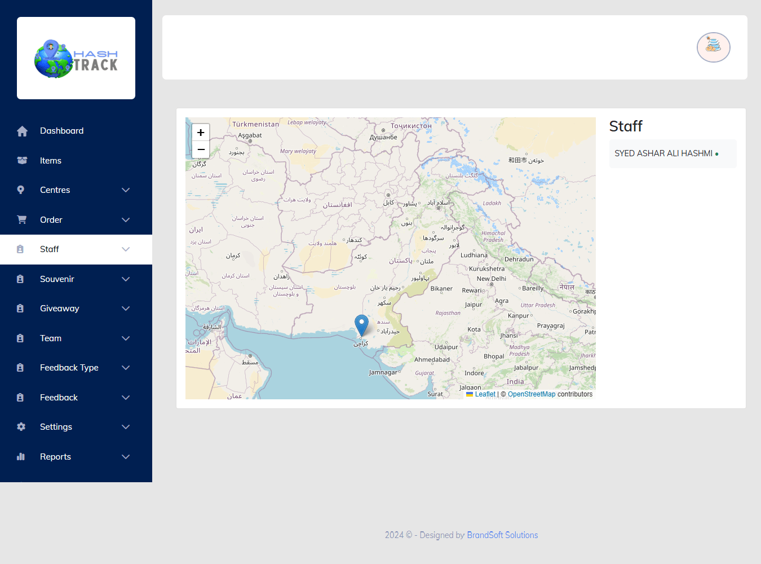
Task: Click the blue map marker near Karachi
Action: click(x=361, y=325)
